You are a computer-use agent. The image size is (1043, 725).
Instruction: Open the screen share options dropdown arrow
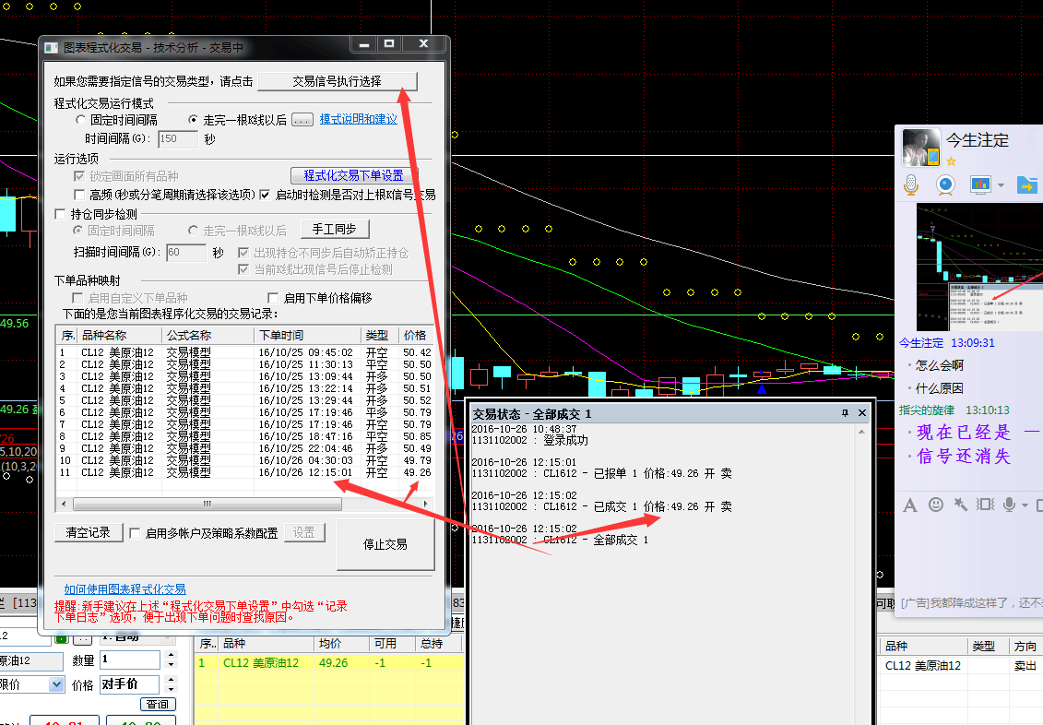1001,185
